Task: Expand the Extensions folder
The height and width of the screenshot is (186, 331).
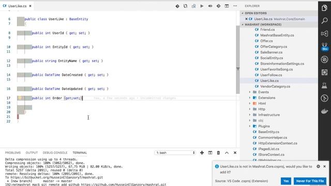Action: click(x=250, y=98)
